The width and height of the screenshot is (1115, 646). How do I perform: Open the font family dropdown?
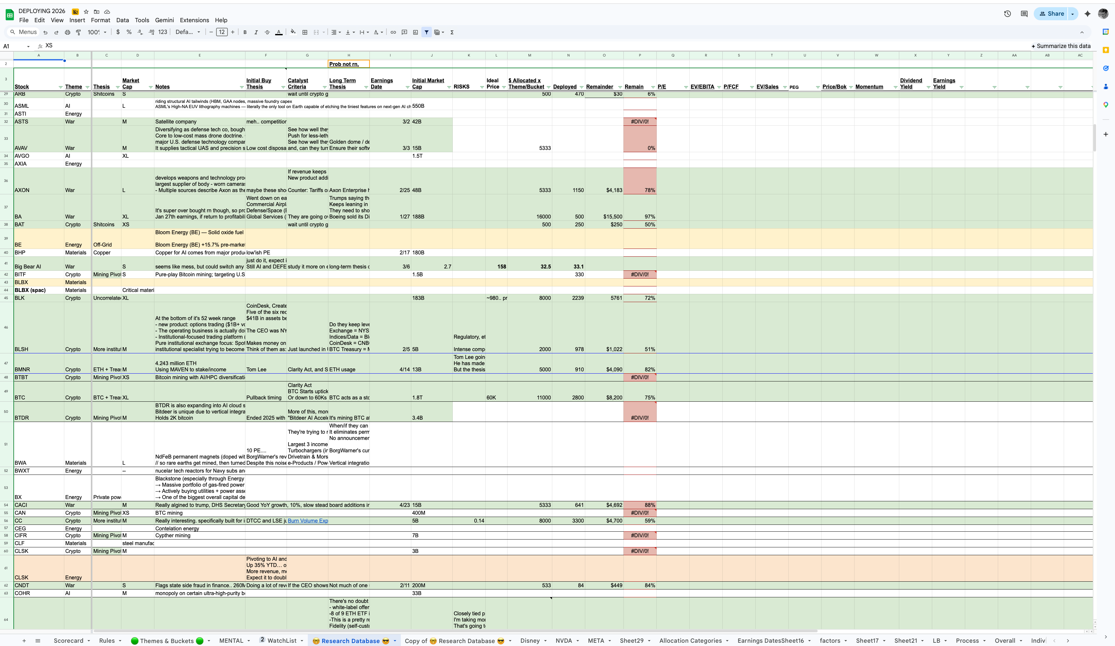pos(188,32)
